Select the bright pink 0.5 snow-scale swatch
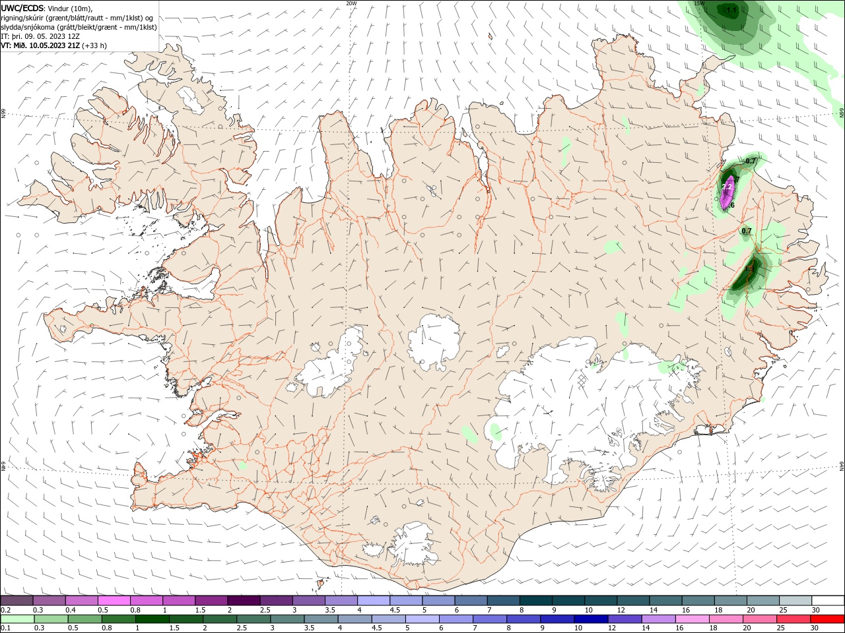Viewport: 845px width, 633px height. click(x=114, y=601)
